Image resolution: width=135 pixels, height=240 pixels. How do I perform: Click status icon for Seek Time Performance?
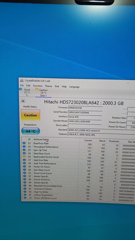24,163
